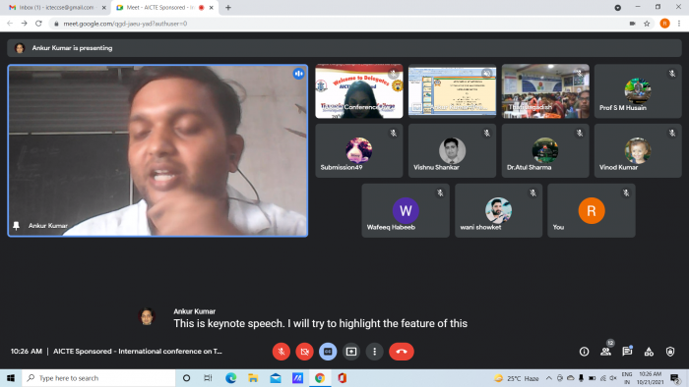Open the three-dot more options menu

(374, 352)
